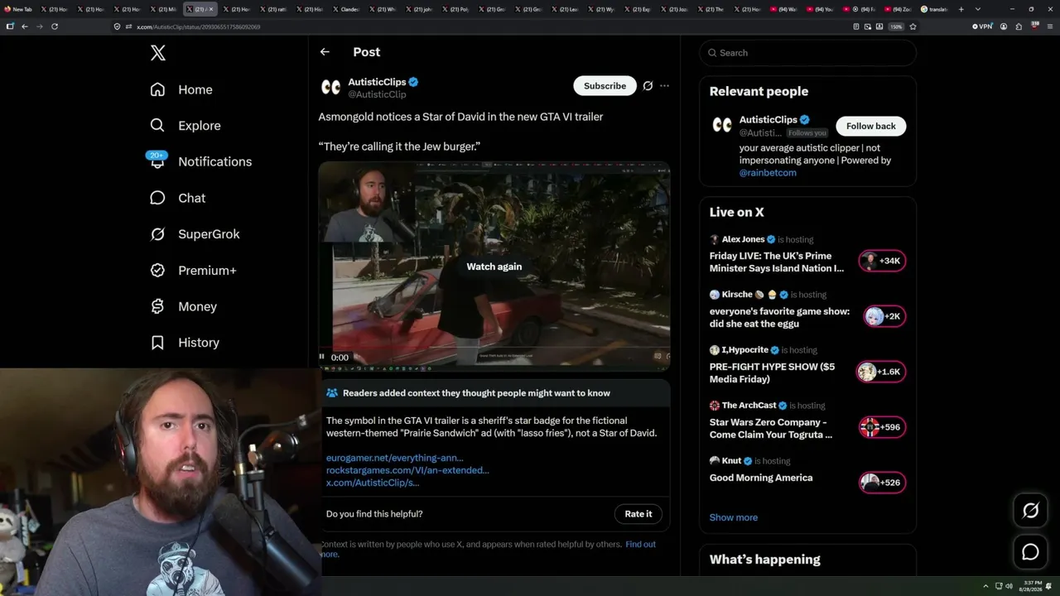Open the @rainbetcom mention link
The width and height of the screenshot is (1060, 596).
pyautogui.click(x=768, y=173)
